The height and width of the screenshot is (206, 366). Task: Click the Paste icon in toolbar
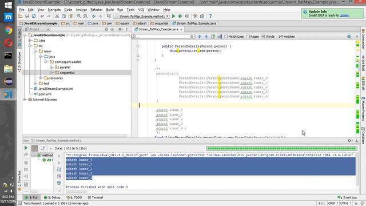[x=70, y=17]
